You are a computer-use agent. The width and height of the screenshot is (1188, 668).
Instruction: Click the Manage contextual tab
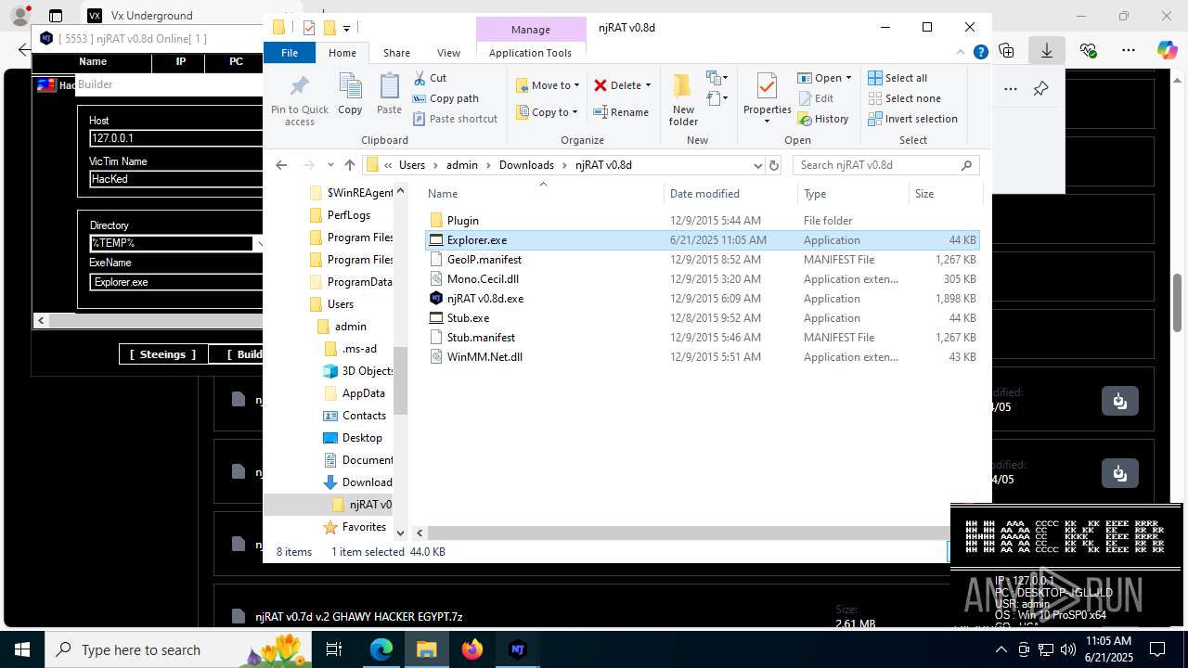(530, 30)
